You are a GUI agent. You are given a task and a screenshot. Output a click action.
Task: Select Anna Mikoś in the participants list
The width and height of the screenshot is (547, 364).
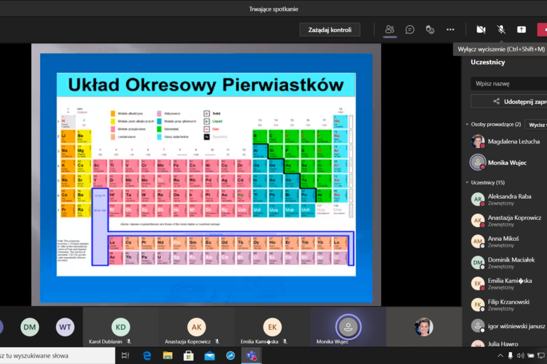pyautogui.click(x=508, y=241)
